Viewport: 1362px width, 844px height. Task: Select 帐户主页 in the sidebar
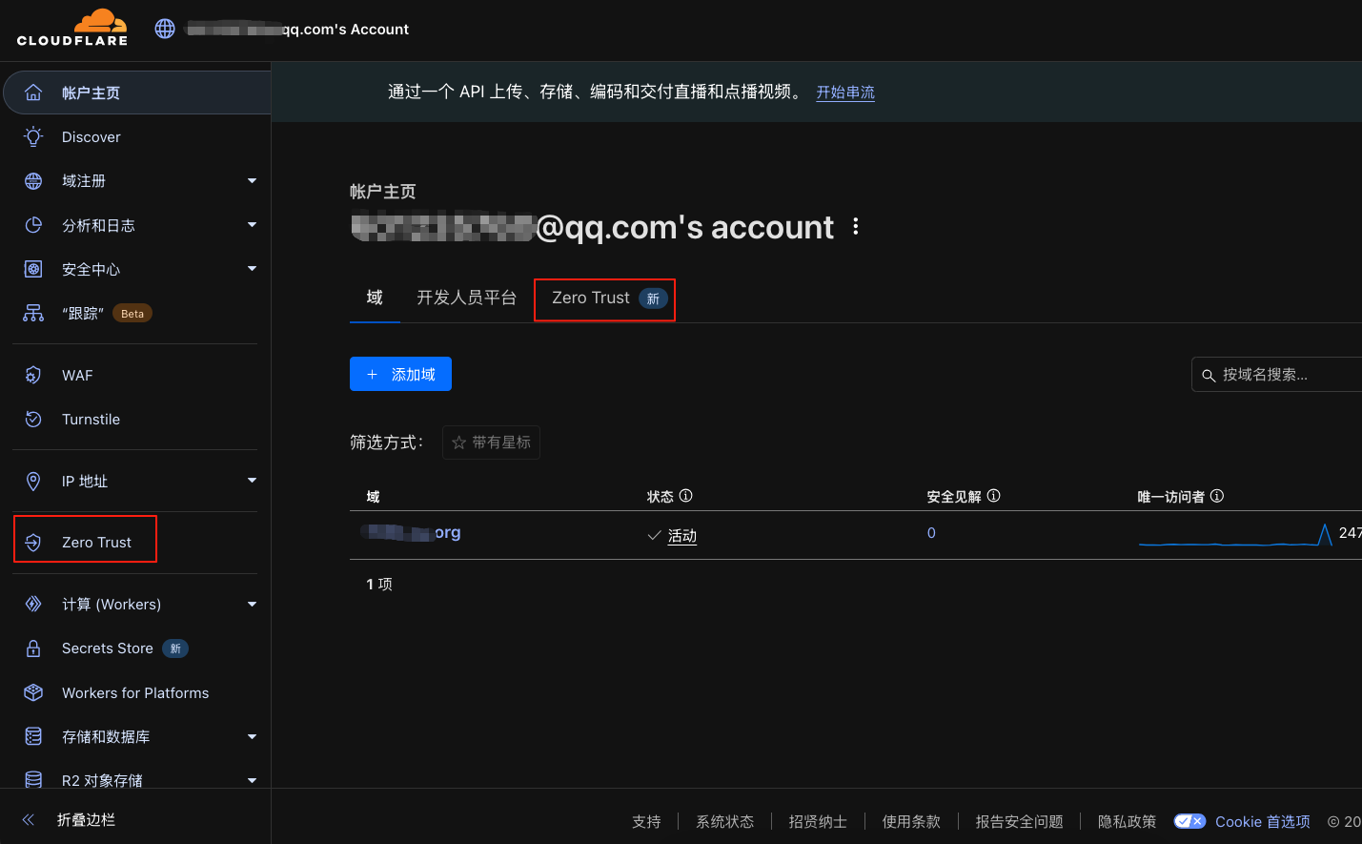click(137, 93)
